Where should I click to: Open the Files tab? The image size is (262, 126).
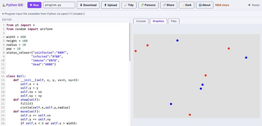174,21
